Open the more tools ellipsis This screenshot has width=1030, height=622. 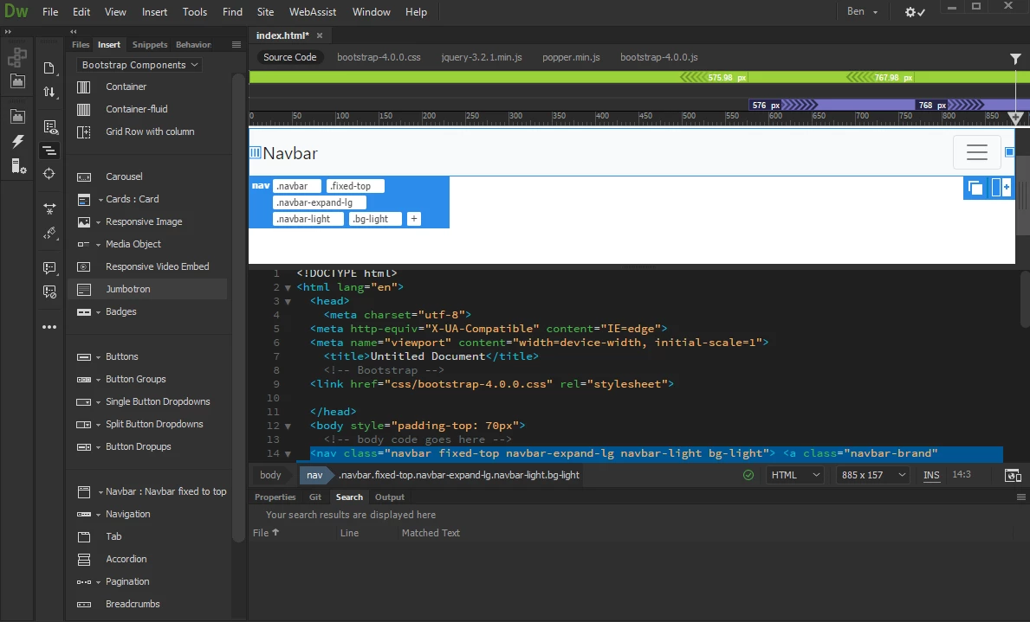coord(49,327)
